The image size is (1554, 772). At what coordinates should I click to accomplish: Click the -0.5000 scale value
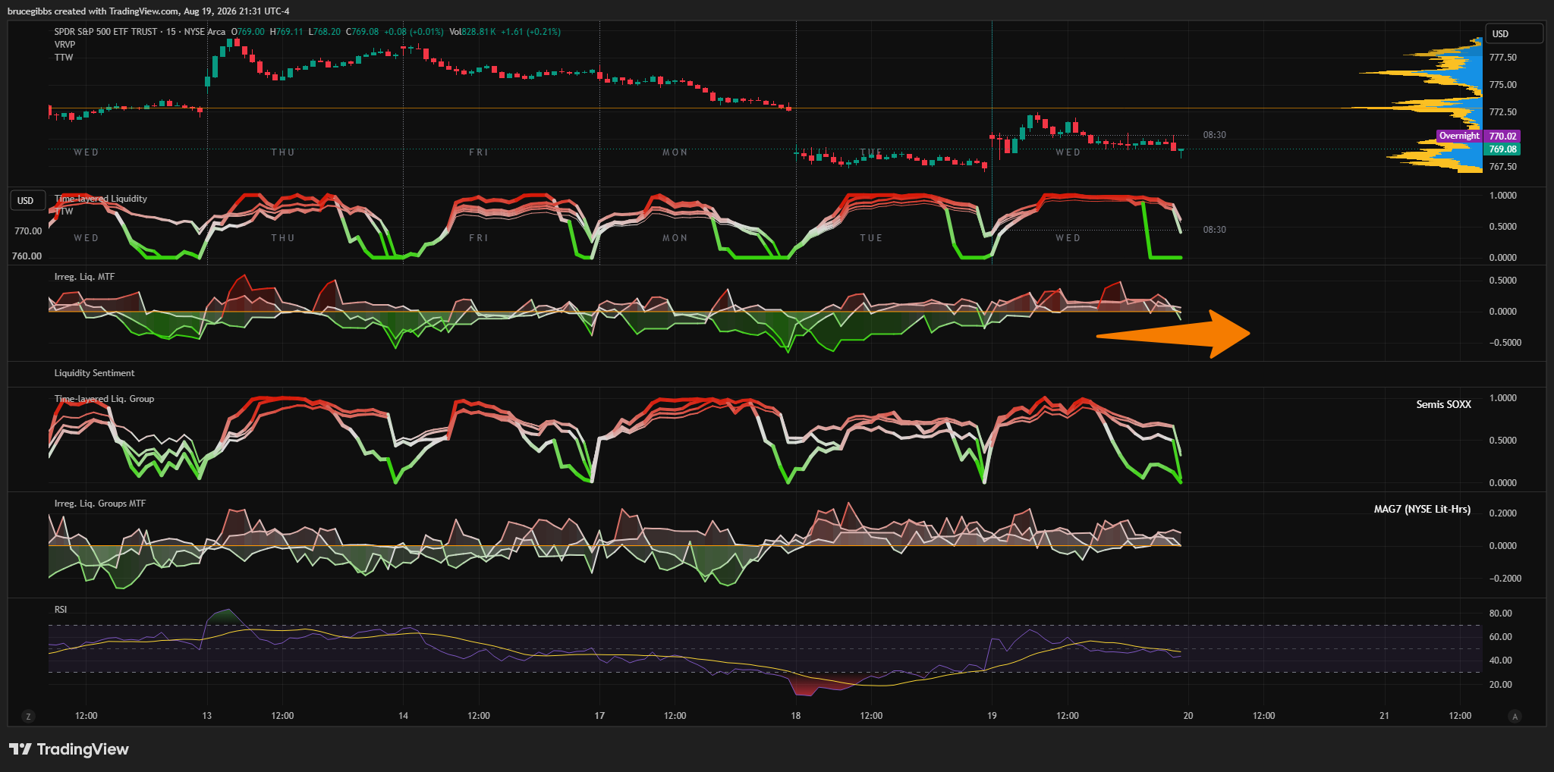[x=1505, y=343]
